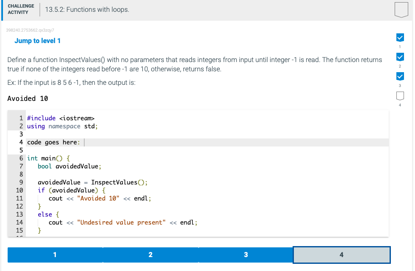The width and height of the screenshot is (415, 271).
Task: Click line number 4 in the code gutter
Action: [x=21, y=142]
